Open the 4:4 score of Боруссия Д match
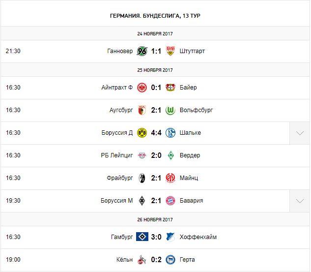Screen dimensions: 311x272 tap(156, 133)
